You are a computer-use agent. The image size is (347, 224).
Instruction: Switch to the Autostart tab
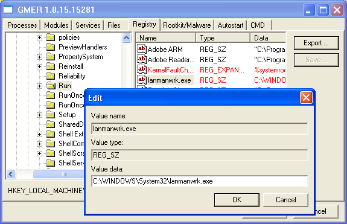coord(230,25)
